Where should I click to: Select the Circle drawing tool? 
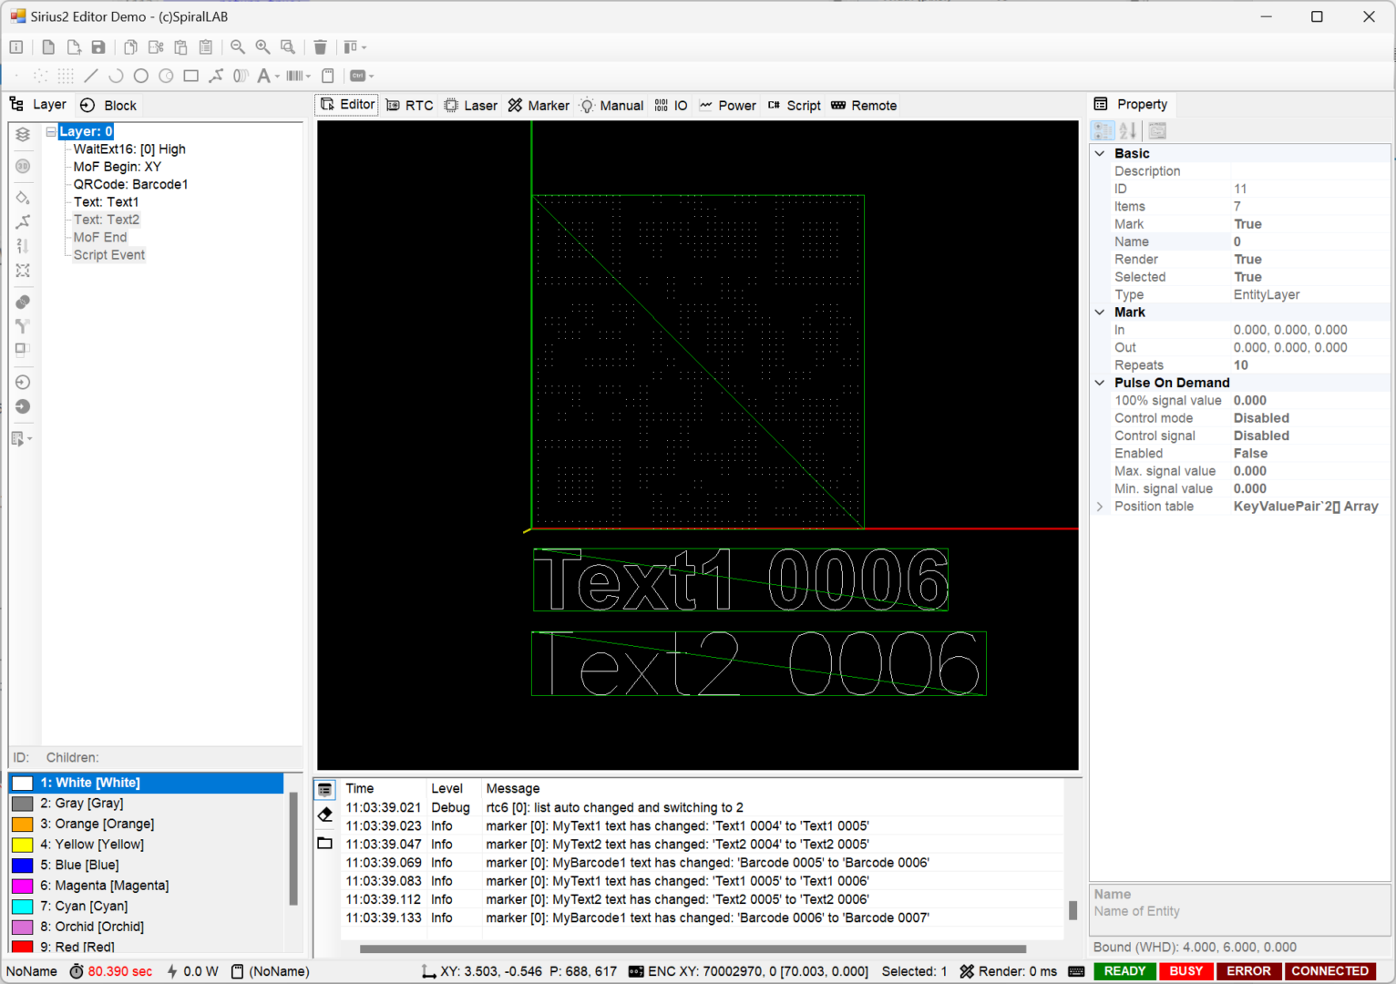[140, 76]
